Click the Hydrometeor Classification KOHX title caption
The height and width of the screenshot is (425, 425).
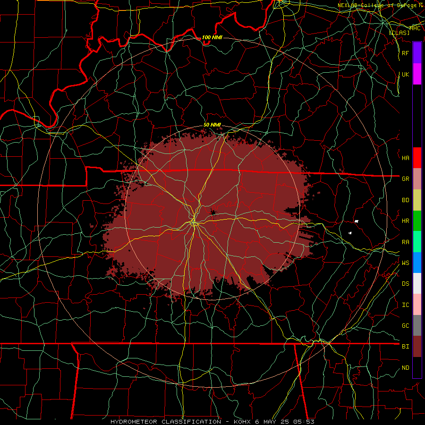coord(212,422)
